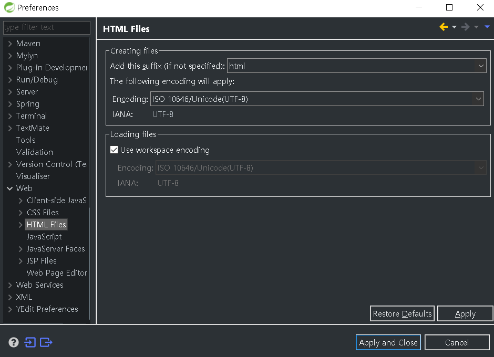Image resolution: width=494 pixels, height=357 pixels.
Task: Click the Help question mark icon
Action: tap(14, 342)
